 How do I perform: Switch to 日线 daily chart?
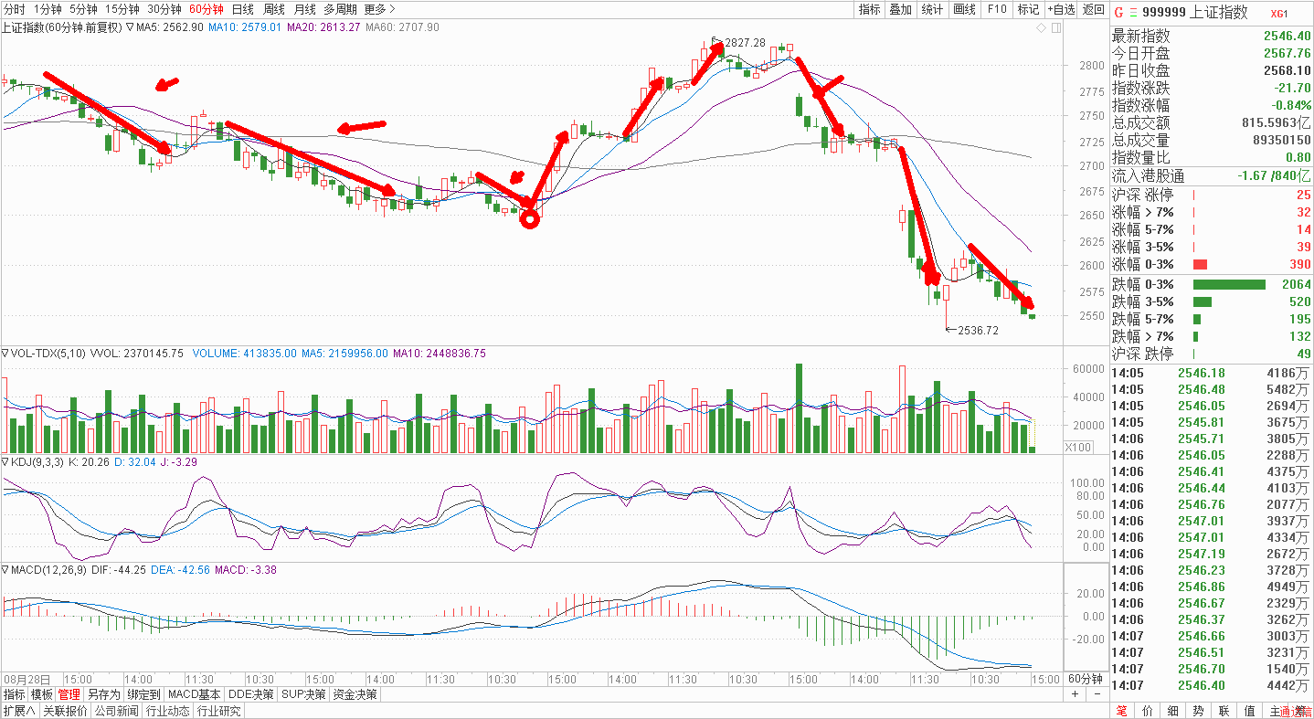click(x=243, y=9)
